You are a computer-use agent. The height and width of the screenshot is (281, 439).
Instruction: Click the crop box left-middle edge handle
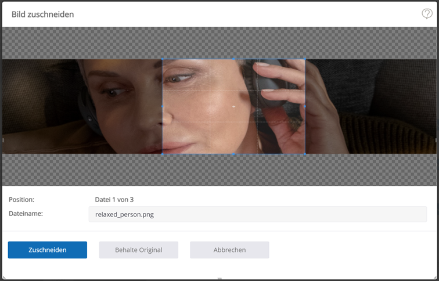click(163, 106)
